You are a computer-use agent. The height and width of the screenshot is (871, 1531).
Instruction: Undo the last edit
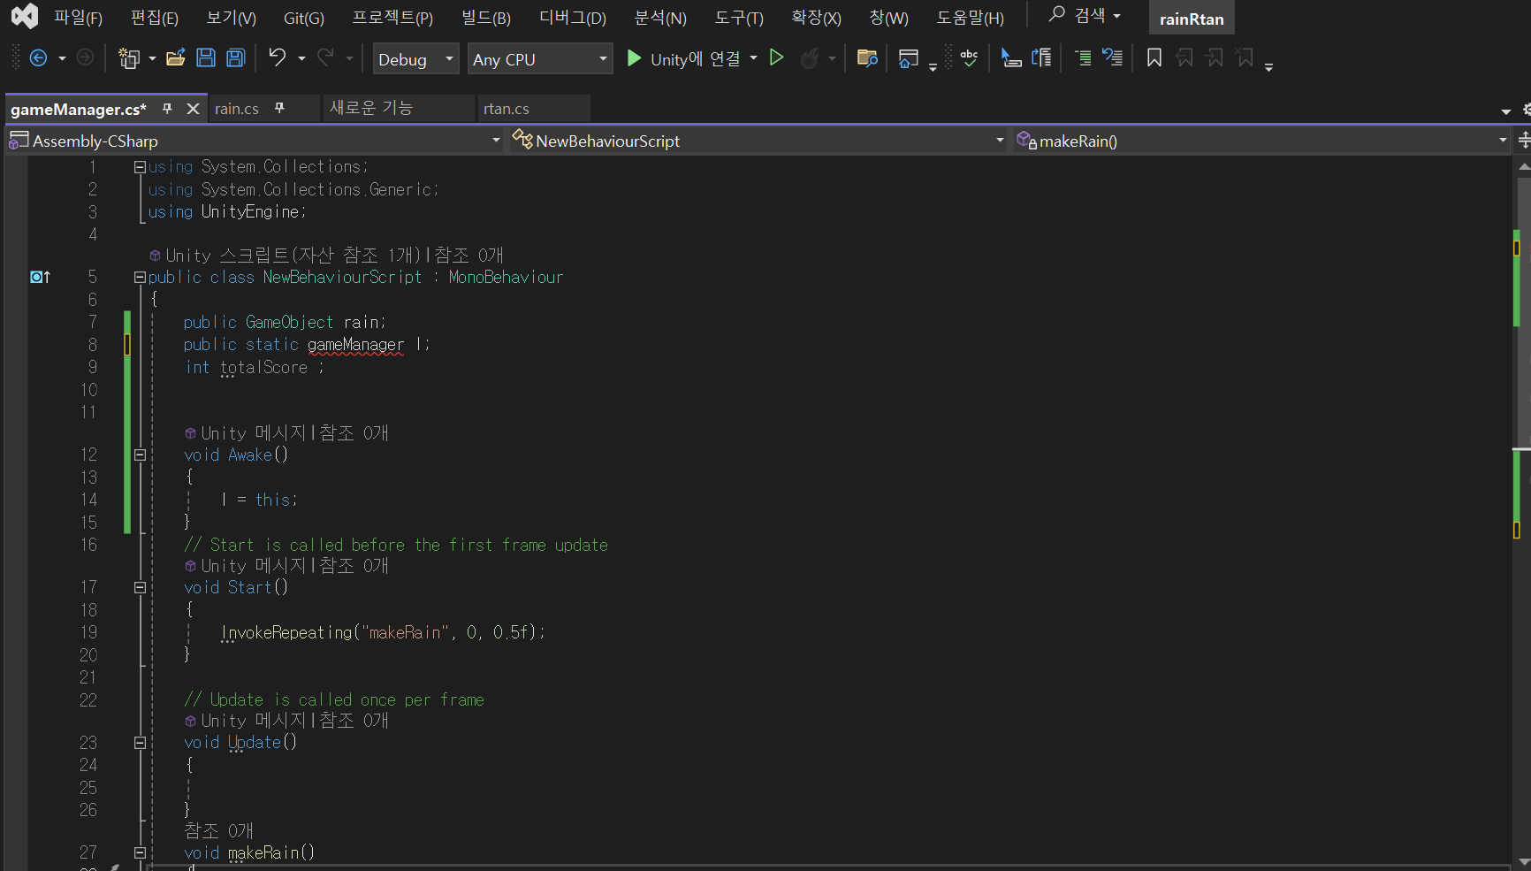278,57
